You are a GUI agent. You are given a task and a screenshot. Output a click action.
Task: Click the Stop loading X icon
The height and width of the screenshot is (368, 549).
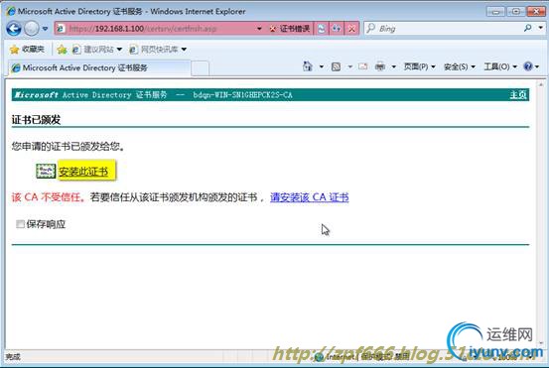(x=351, y=29)
